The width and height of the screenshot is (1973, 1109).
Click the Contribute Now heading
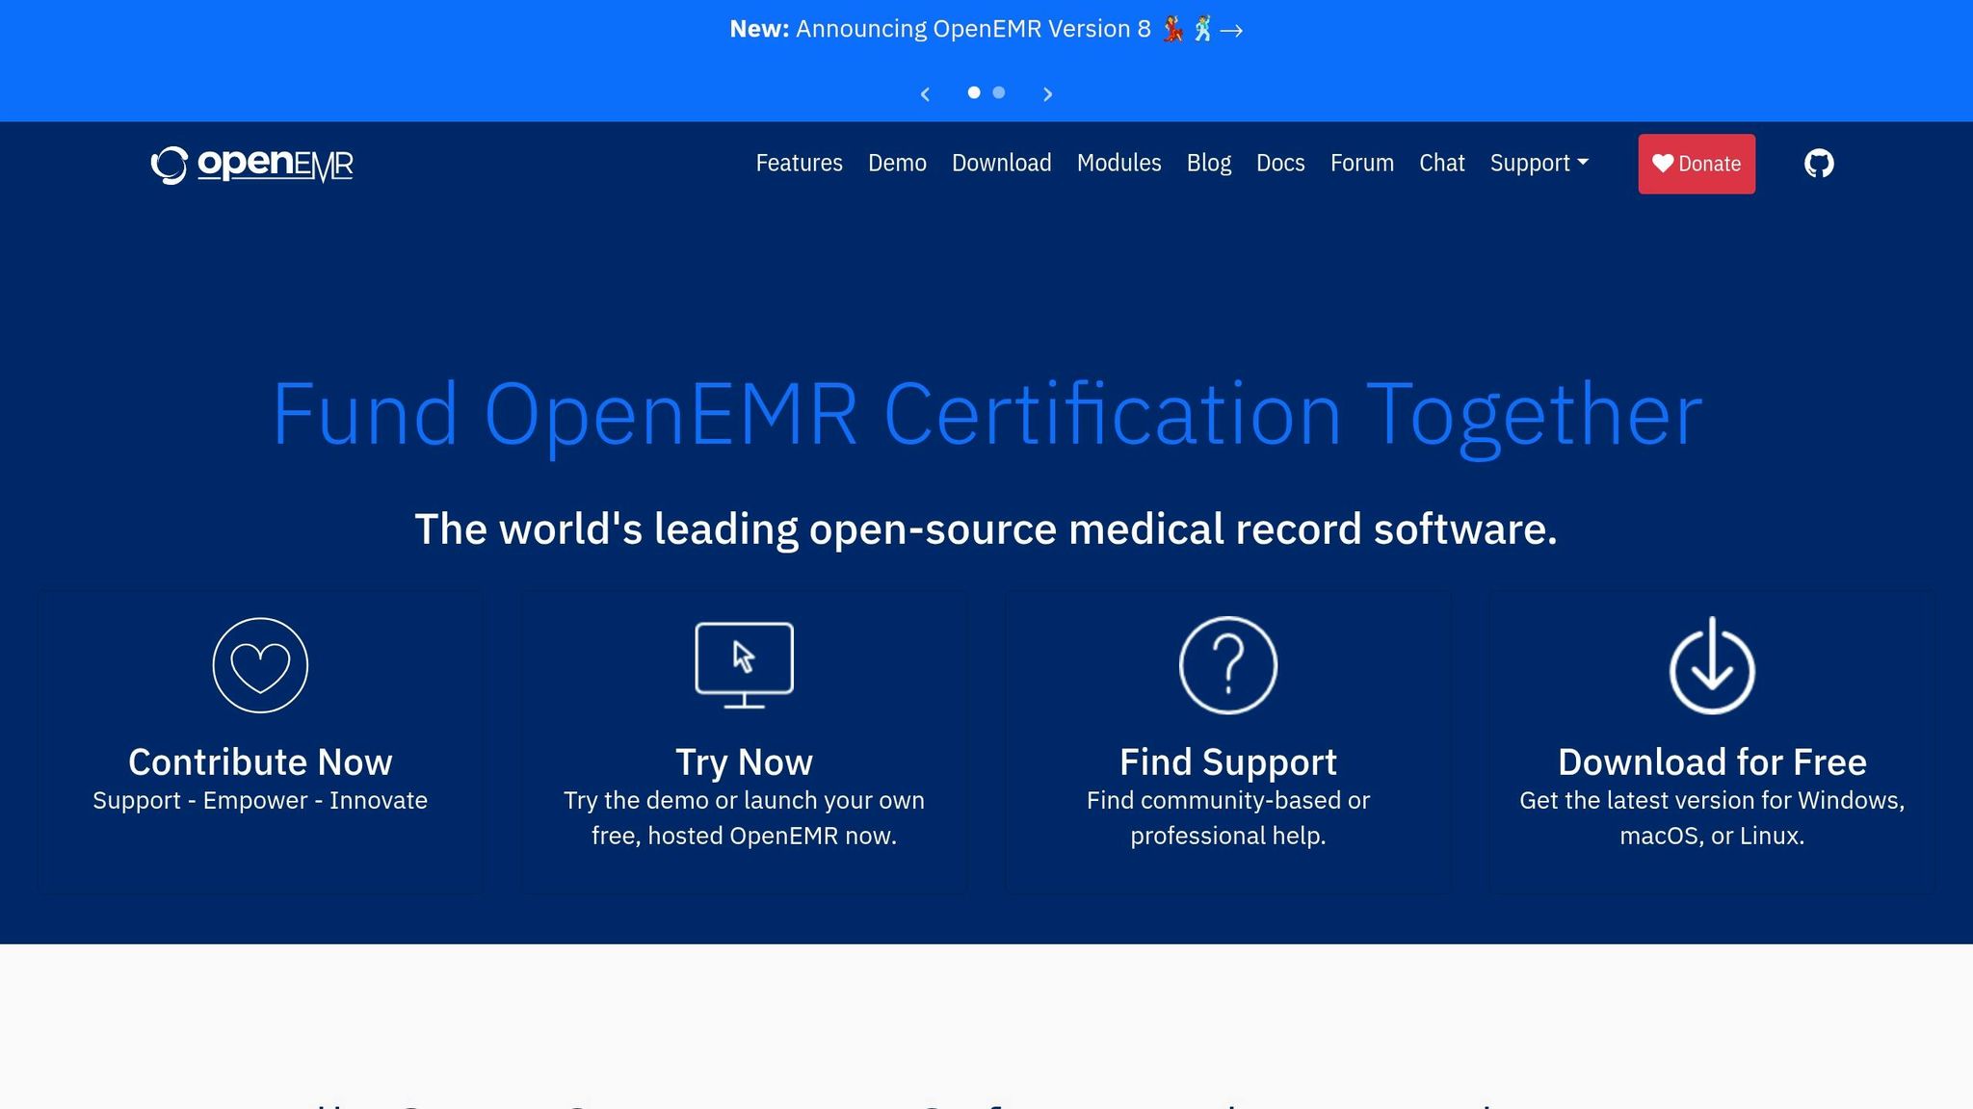[260, 762]
